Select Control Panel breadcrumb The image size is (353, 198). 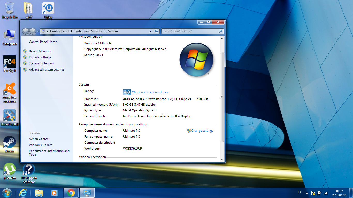pyautogui.click(x=59, y=31)
